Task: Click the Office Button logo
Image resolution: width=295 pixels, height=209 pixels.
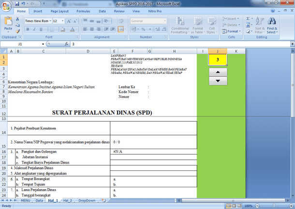Action: pos(6,6)
